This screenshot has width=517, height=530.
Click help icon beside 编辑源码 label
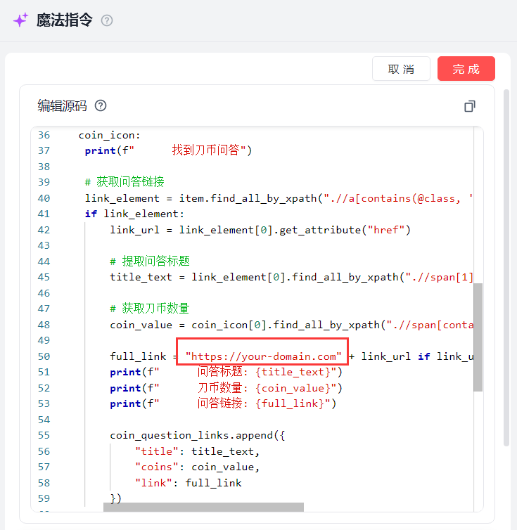tap(101, 106)
